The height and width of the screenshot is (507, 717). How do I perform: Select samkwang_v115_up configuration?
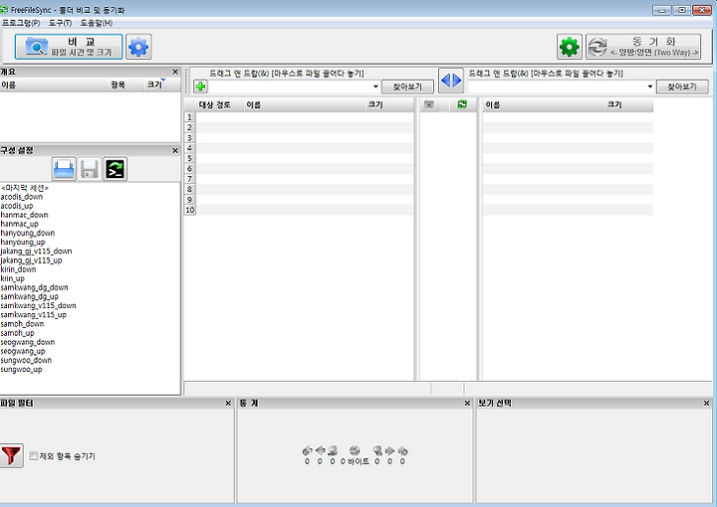(34, 315)
